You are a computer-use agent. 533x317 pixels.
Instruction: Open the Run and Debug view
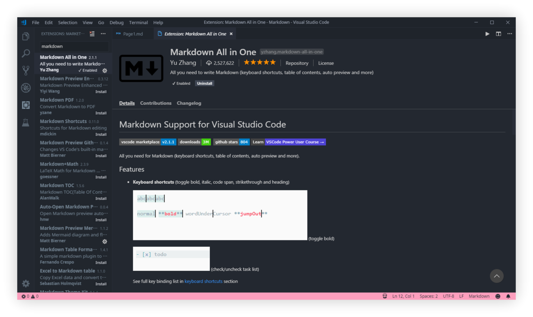click(25, 88)
